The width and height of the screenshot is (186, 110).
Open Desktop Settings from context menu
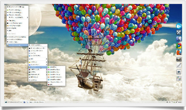[17, 40]
